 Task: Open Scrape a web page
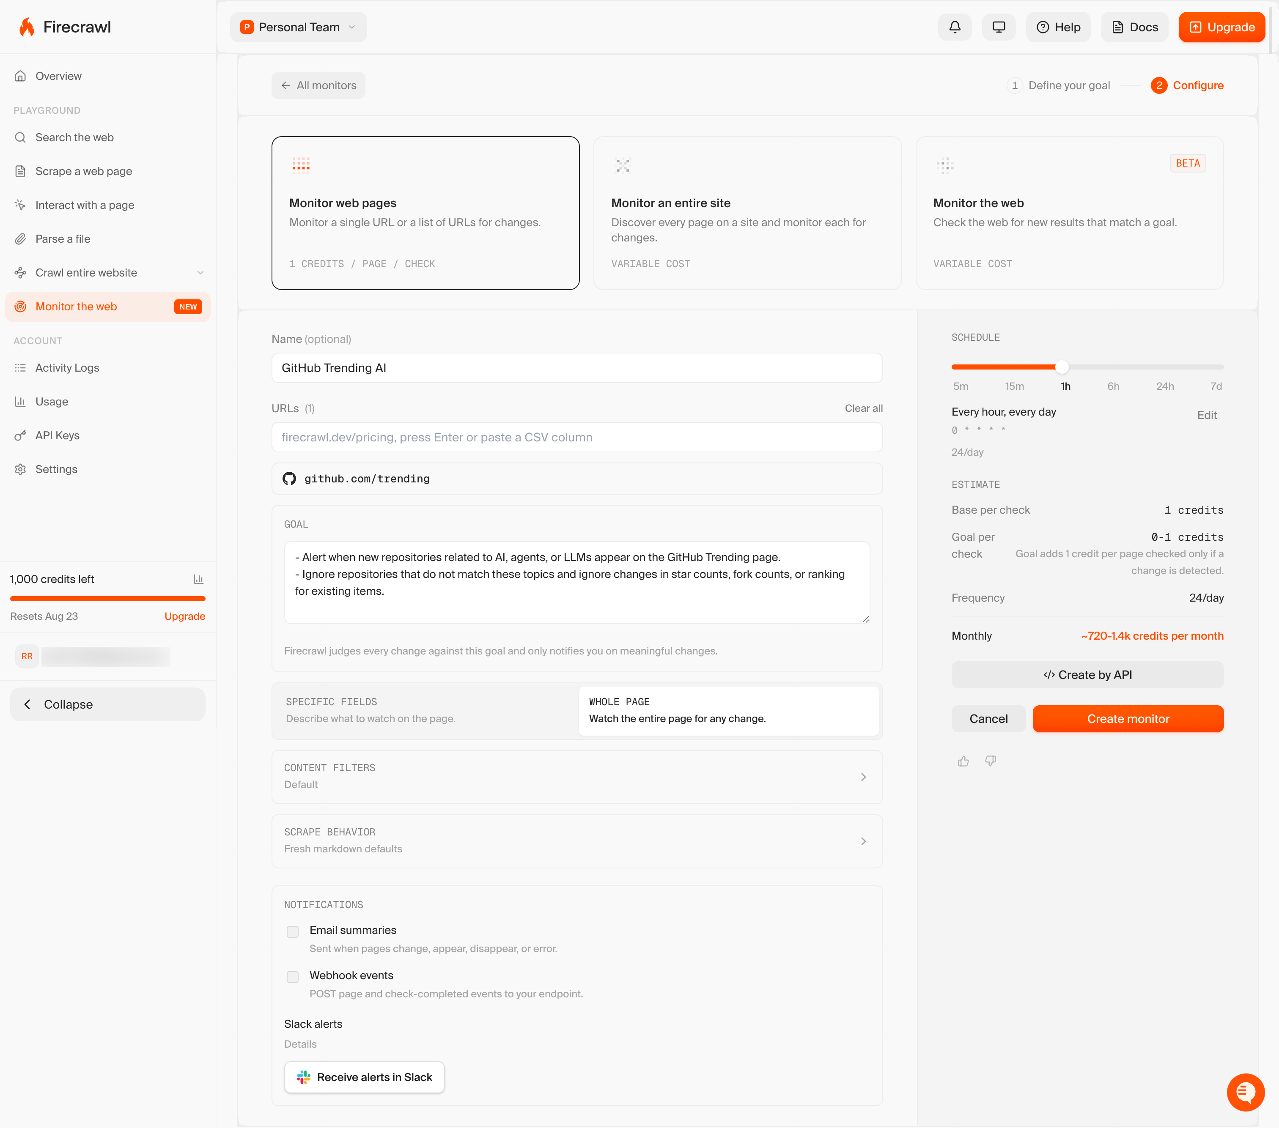[x=107, y=171]
